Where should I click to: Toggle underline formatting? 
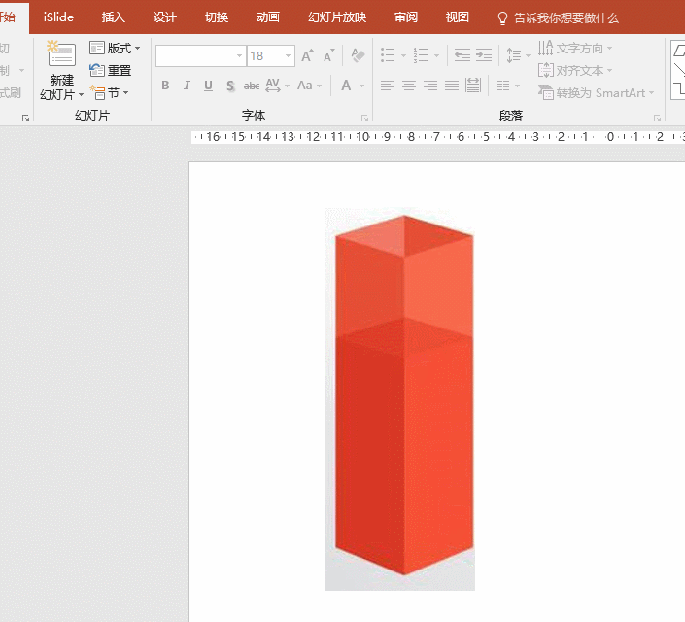click(208, 86)
